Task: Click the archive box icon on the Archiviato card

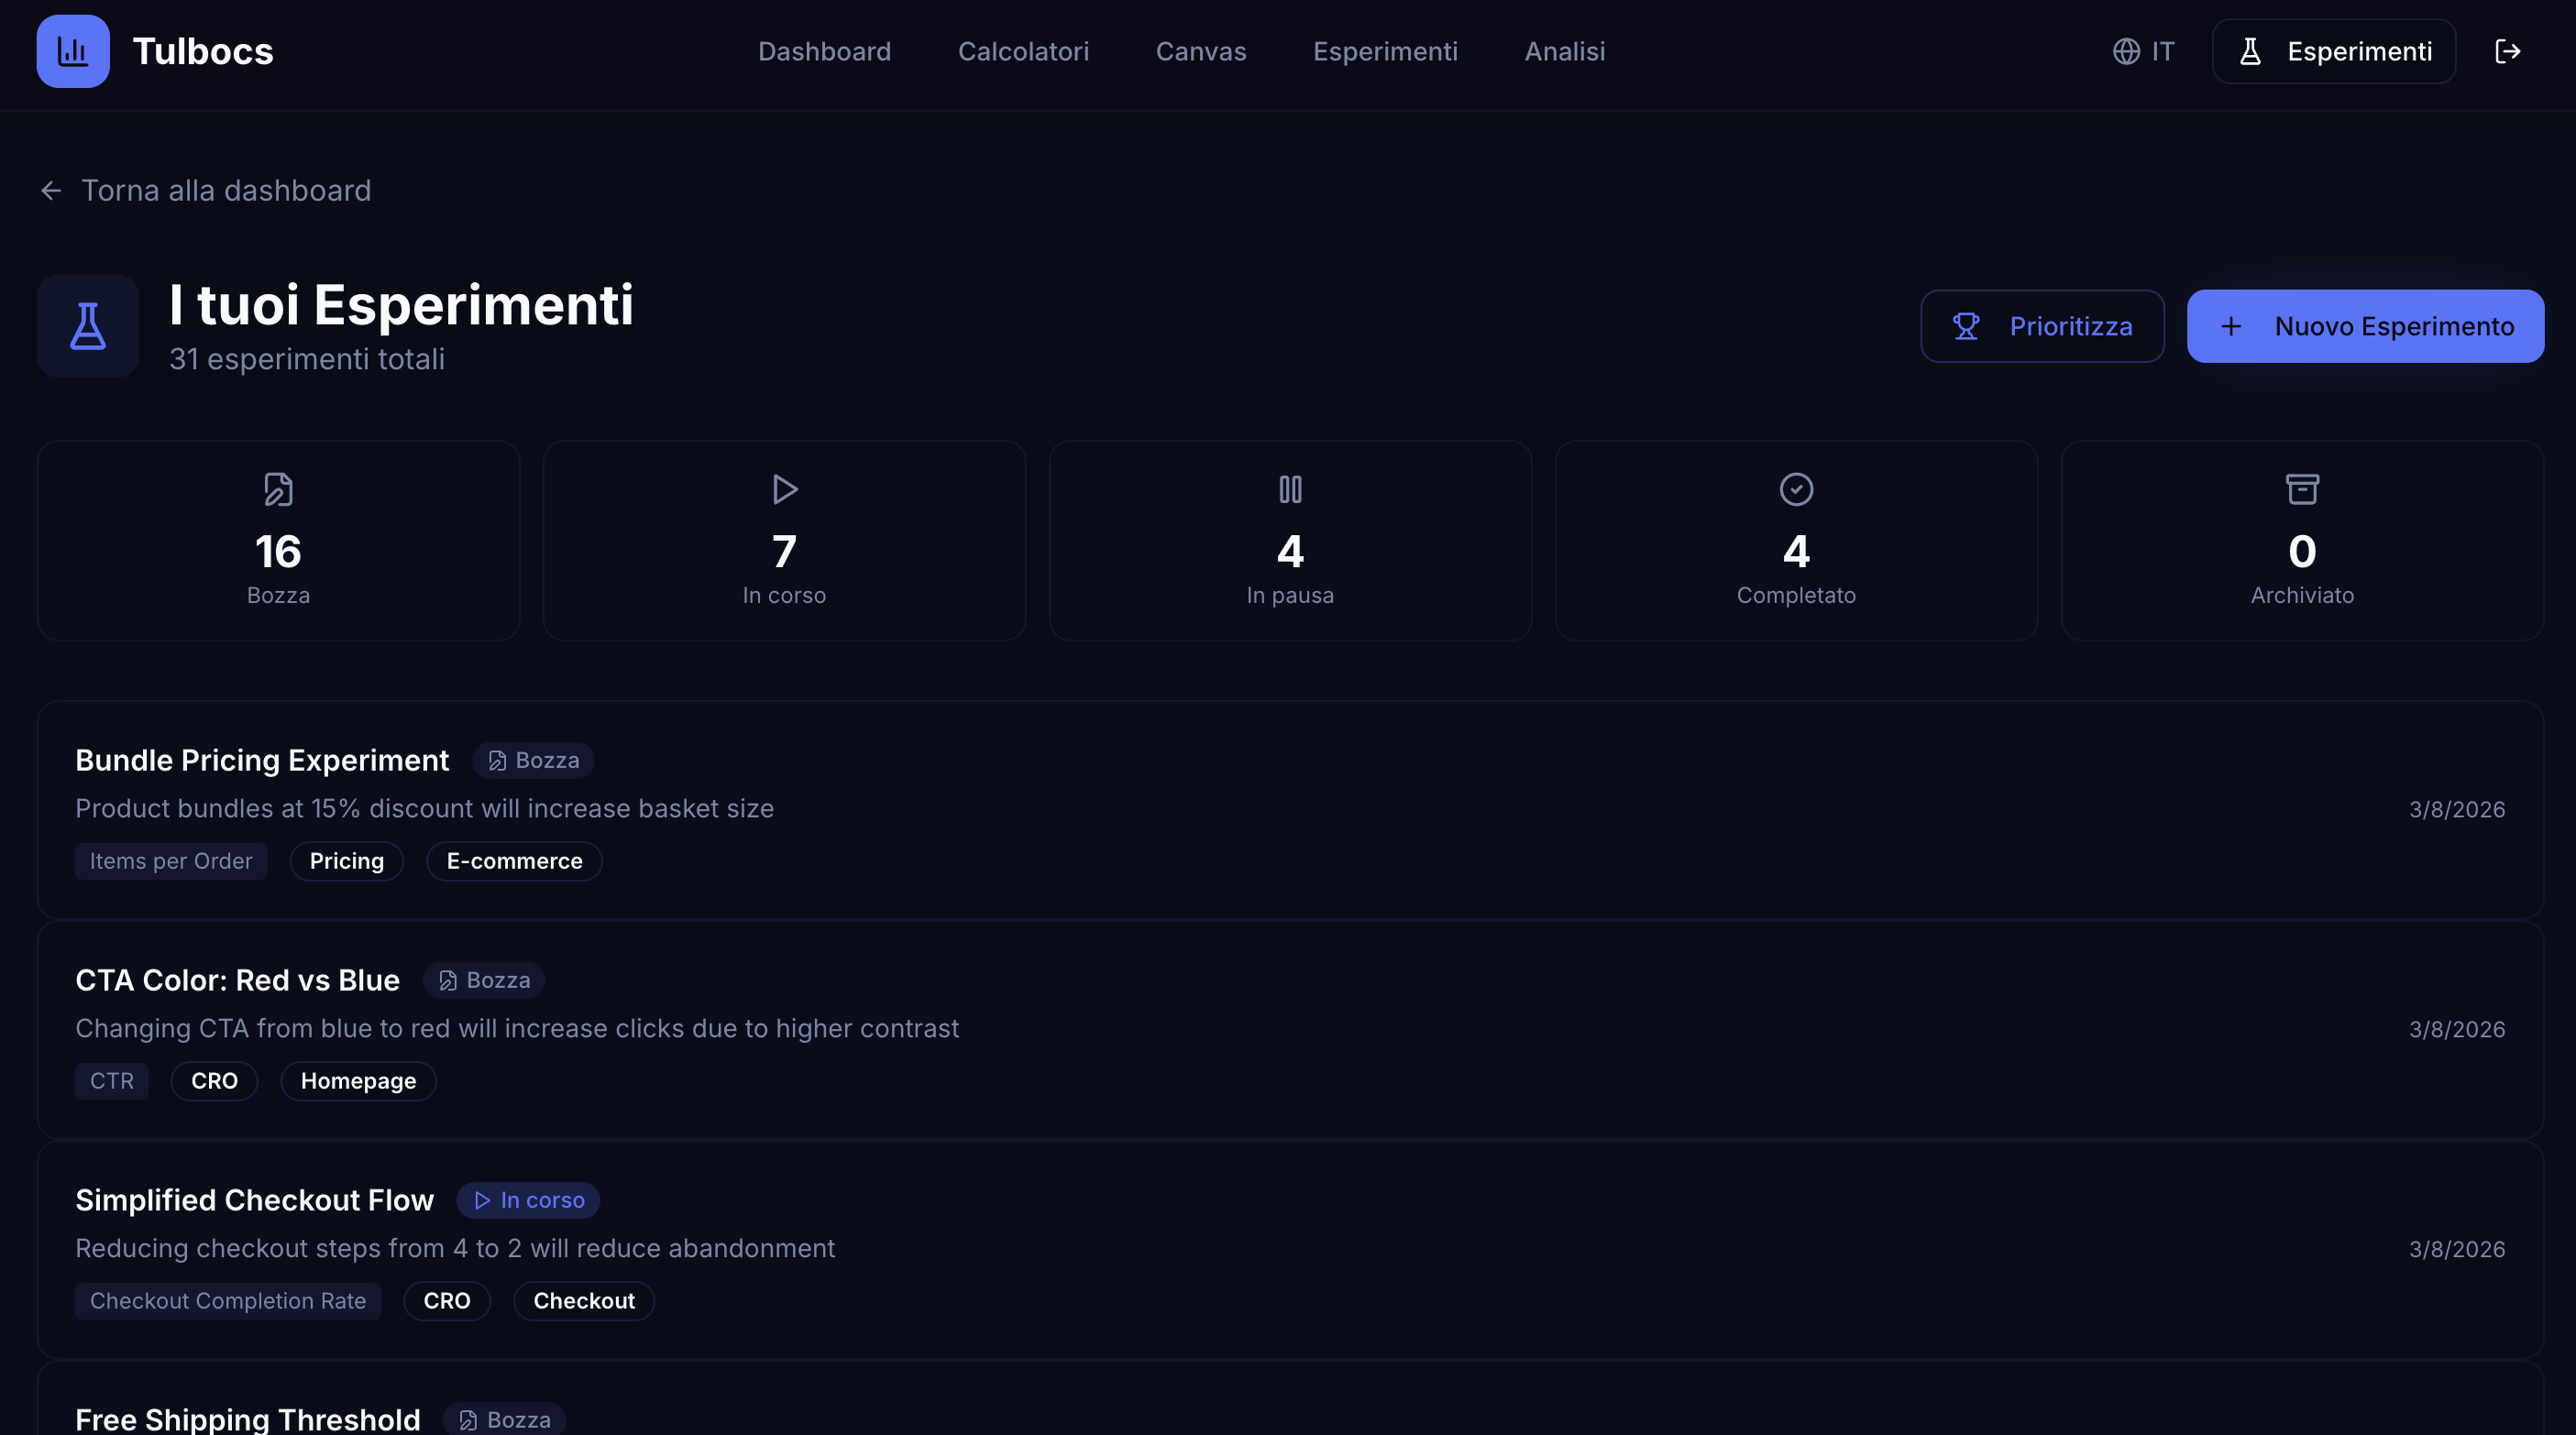Action: tap(2302, 489)
